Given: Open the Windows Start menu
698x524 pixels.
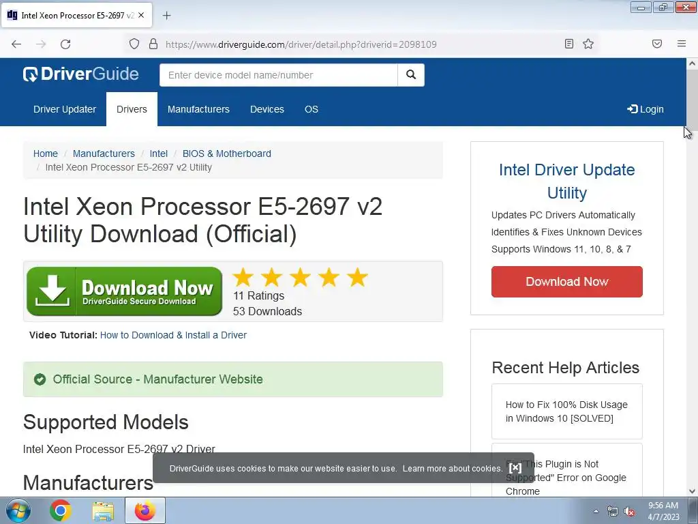Looking at the screenshot, I should [x=18, y=510].
